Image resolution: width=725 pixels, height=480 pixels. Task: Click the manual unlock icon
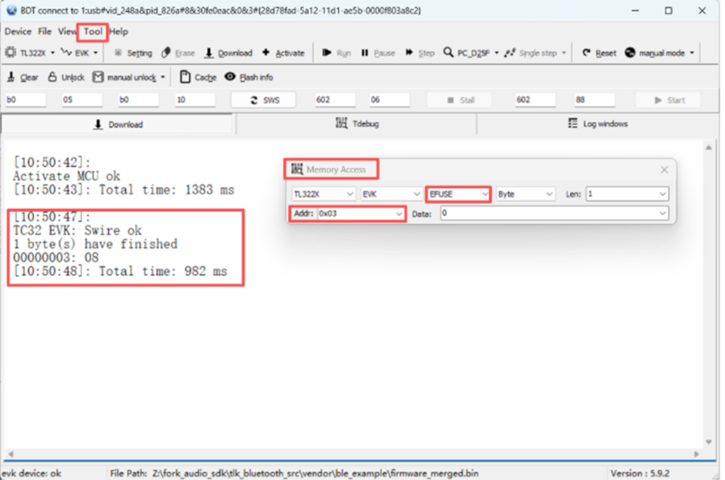point(98,77)
